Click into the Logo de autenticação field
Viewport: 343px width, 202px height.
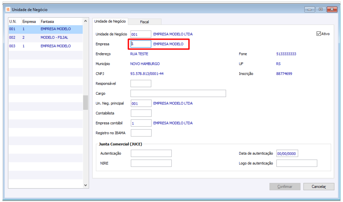coord(297,163)
